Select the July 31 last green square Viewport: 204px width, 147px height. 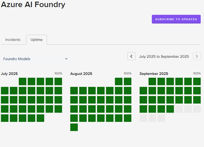pos(40,118)
